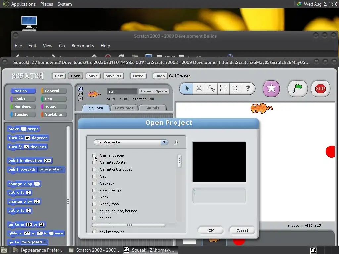Open point towards mouse-pointer dropdown

point(51,169)
